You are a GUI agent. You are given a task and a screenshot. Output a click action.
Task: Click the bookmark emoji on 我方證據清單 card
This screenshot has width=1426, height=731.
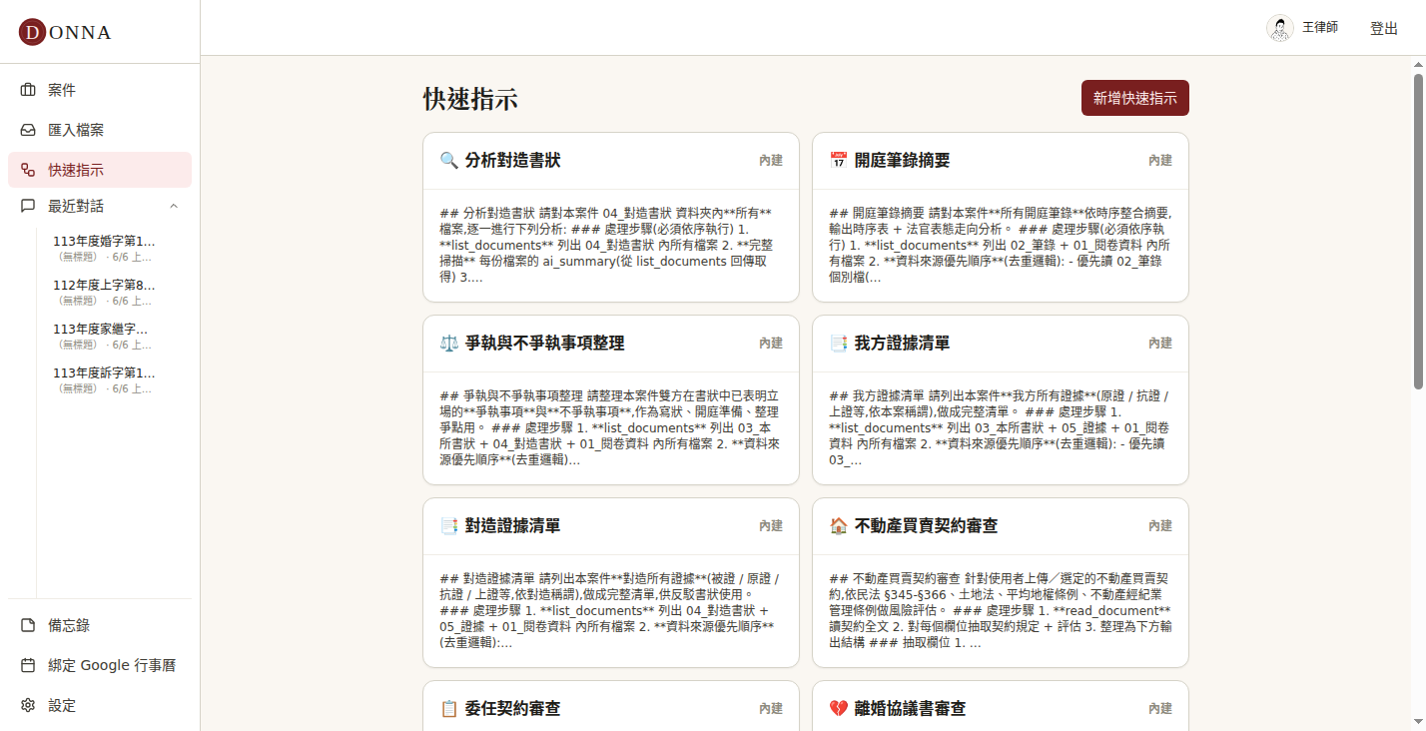point(838,344)
